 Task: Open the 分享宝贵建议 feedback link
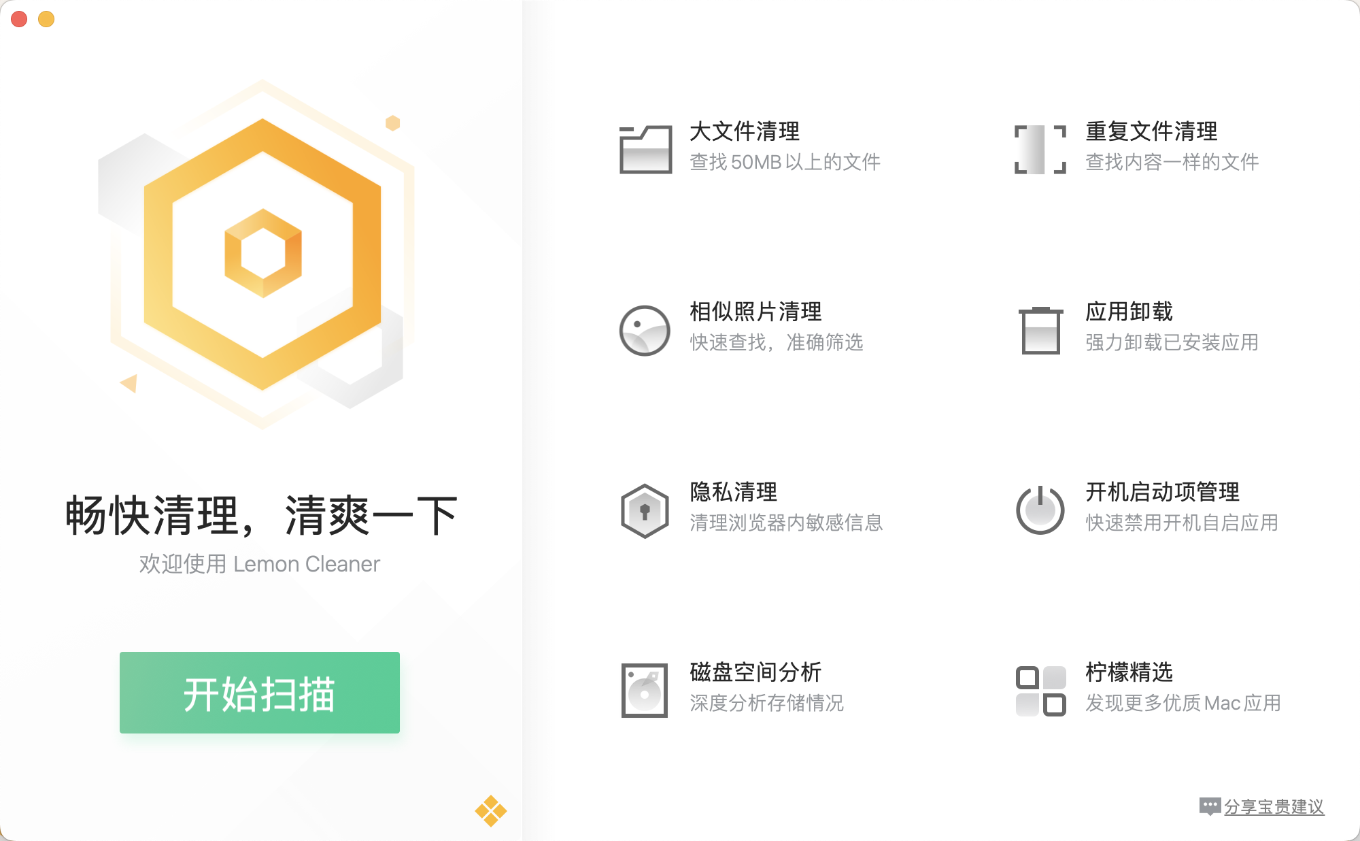click(x=1274, y=807)
